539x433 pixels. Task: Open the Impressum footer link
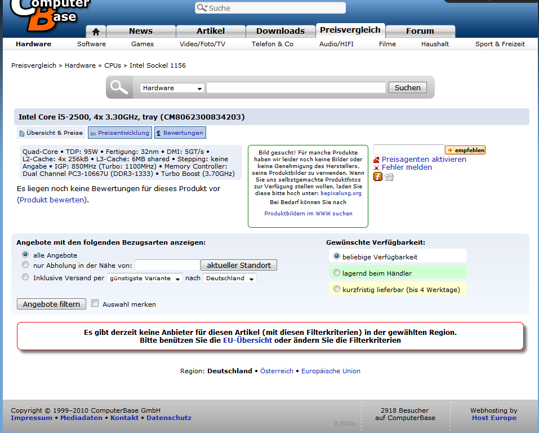pyautogui.click(x=32, y=418)
